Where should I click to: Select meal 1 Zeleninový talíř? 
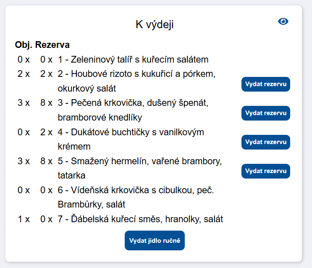point(133,60)
